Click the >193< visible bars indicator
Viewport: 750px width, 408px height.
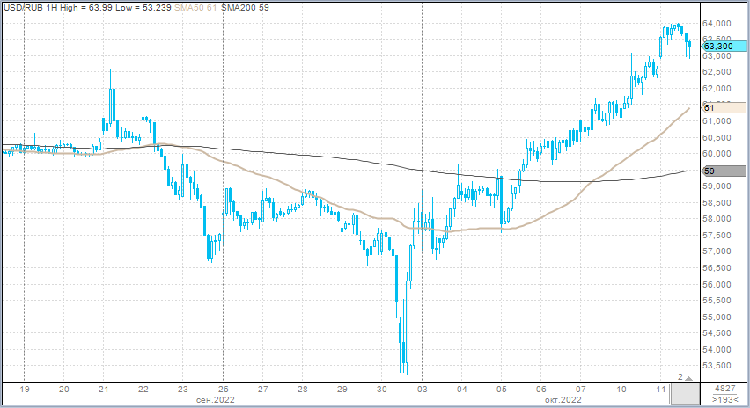point(724,400)
